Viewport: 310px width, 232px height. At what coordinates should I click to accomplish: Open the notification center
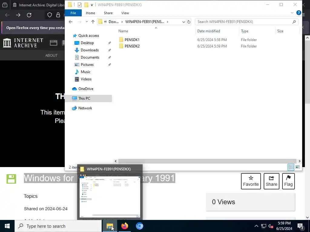click(x=300, y=226)
